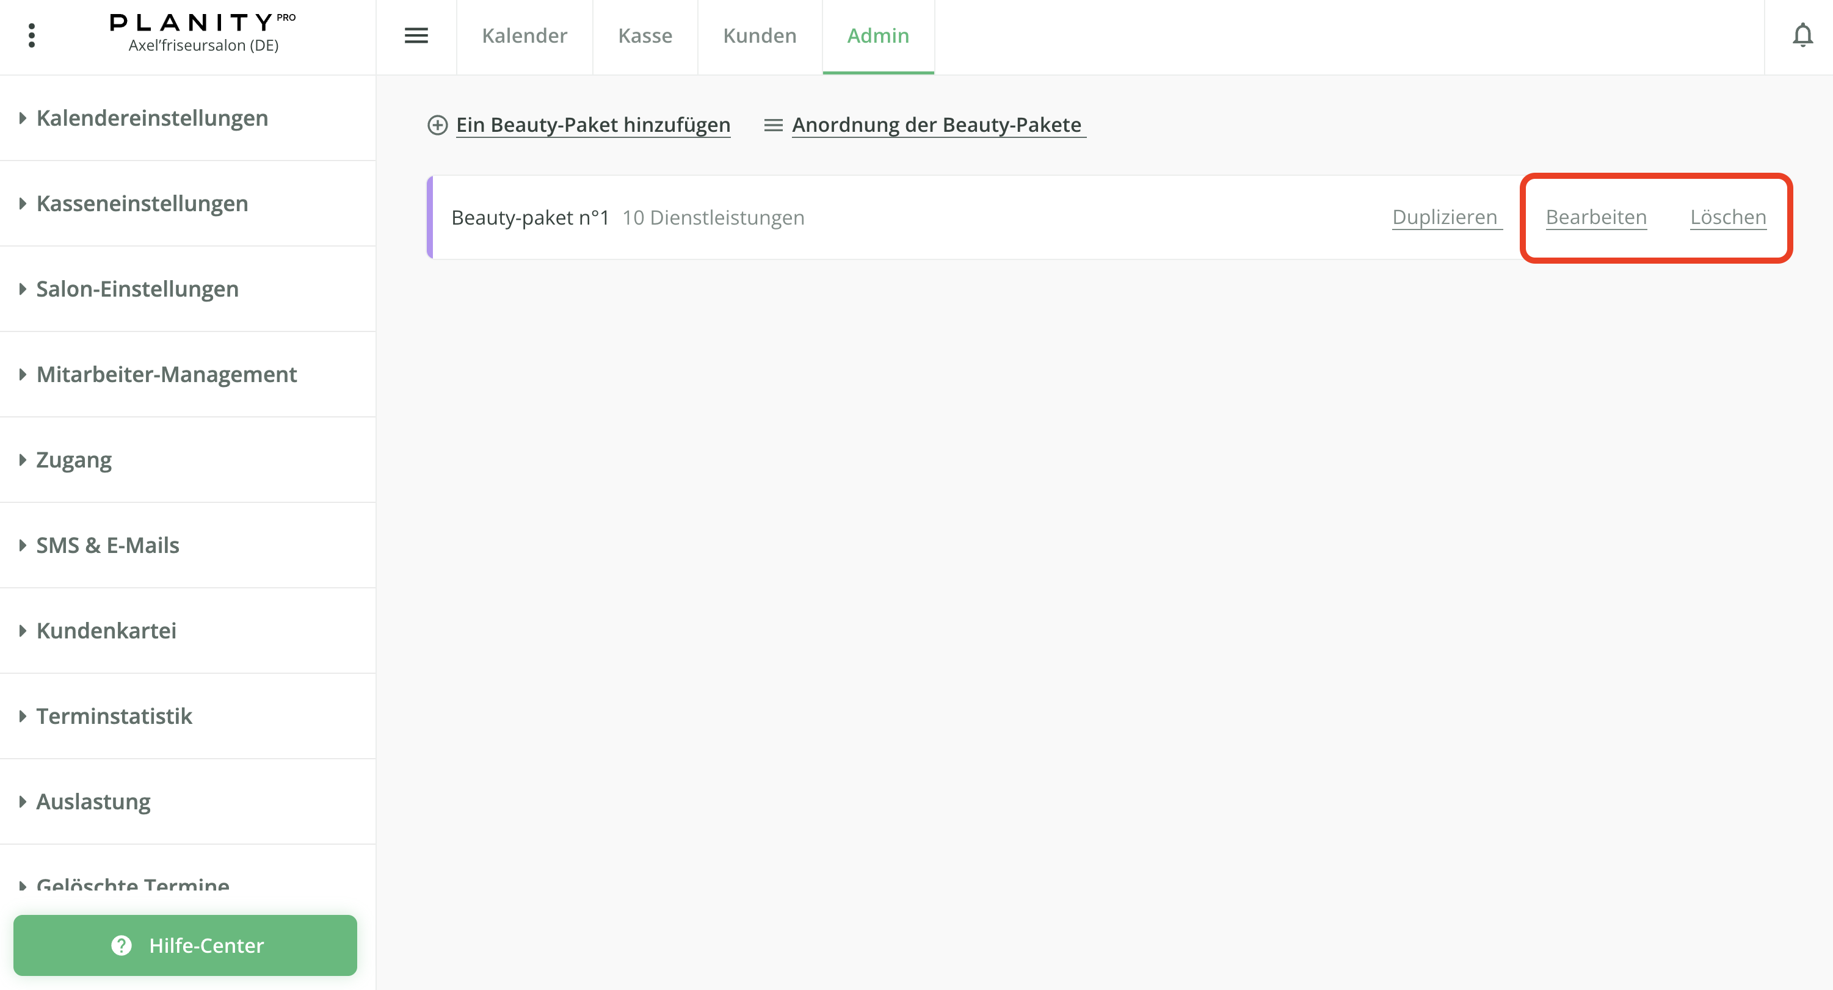This screenshot has height=990, width=1833.
Task: Expand the Zugang section
Action: [x=73, y=460]
